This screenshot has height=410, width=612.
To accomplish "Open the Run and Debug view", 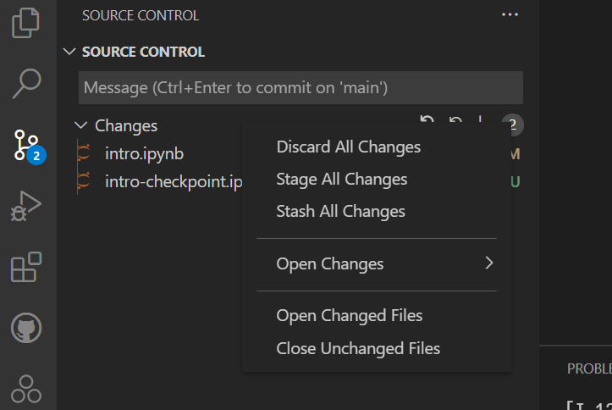I will (26, 207).
